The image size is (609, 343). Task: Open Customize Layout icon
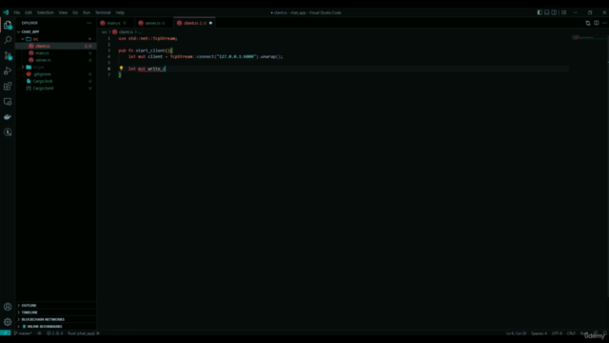click(563, 12)
